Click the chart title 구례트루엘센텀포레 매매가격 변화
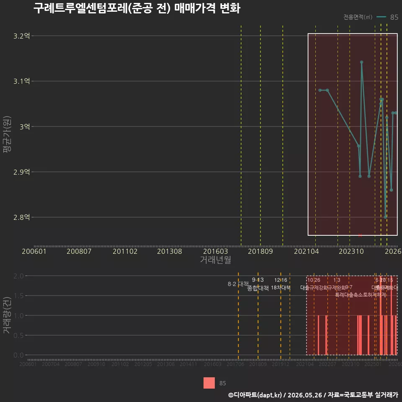This screenshot has width=402, height=402. tap(137, 8)
